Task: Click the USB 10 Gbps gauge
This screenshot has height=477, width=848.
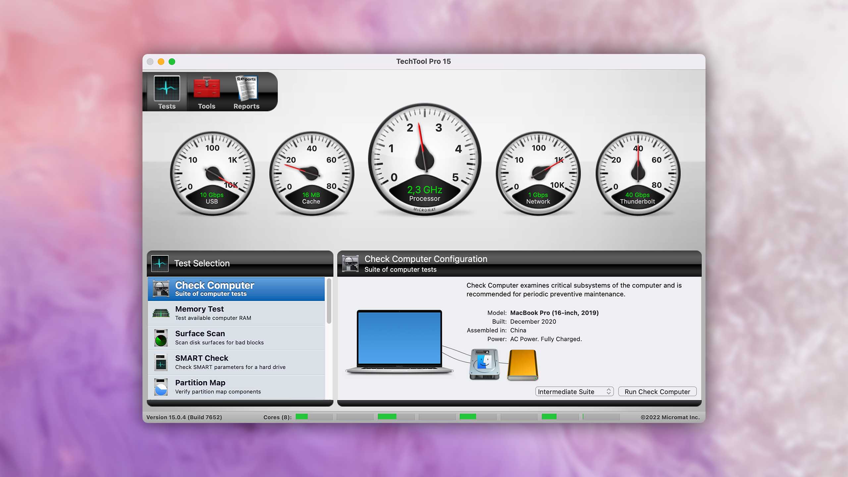Action: (212, 173)
